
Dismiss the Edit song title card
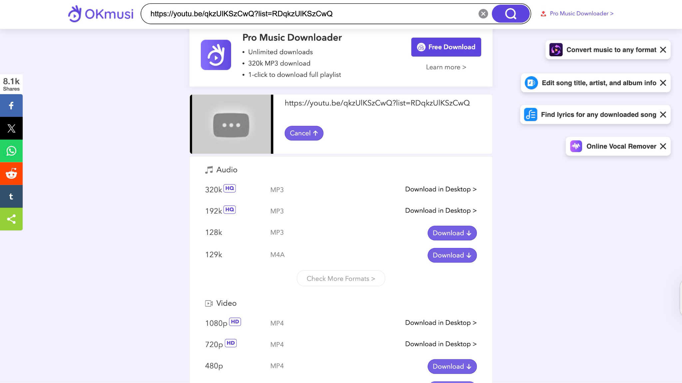click(663, 83)
